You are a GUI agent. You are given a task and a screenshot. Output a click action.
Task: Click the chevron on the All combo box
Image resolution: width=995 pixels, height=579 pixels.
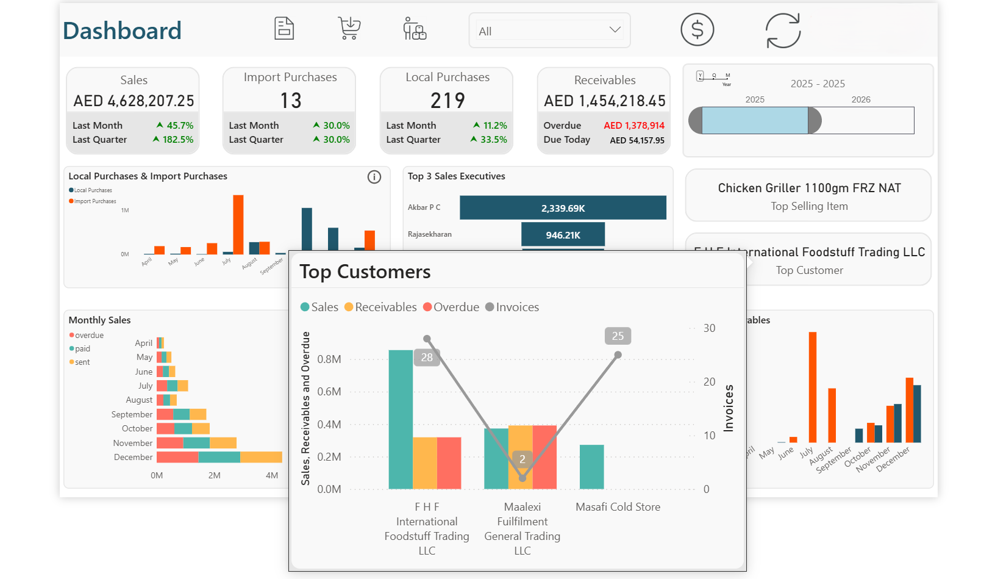[x=615, y=29]
